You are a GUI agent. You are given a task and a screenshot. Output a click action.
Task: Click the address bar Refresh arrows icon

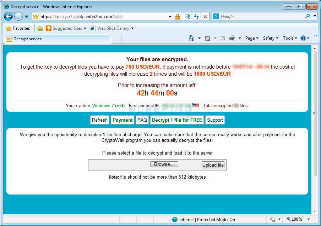point(196,17)
